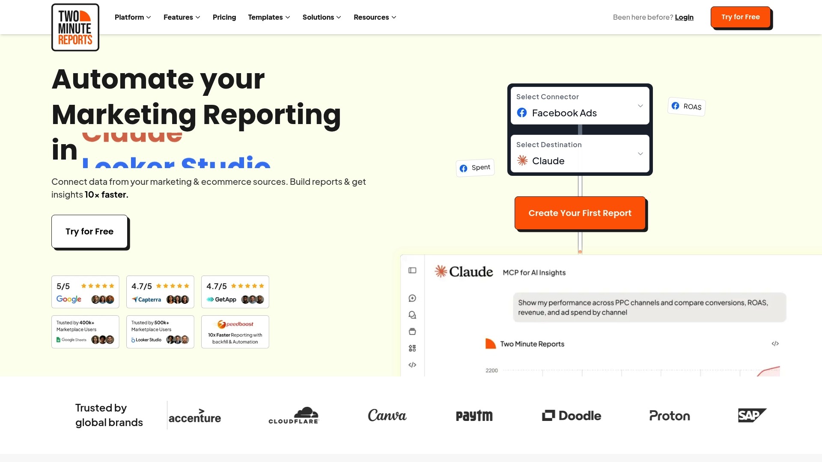Image resolution: width=822 pixels, height=462 pixels.
Task: Click the white Try for Free button
Action: click(x=89, y=231)
